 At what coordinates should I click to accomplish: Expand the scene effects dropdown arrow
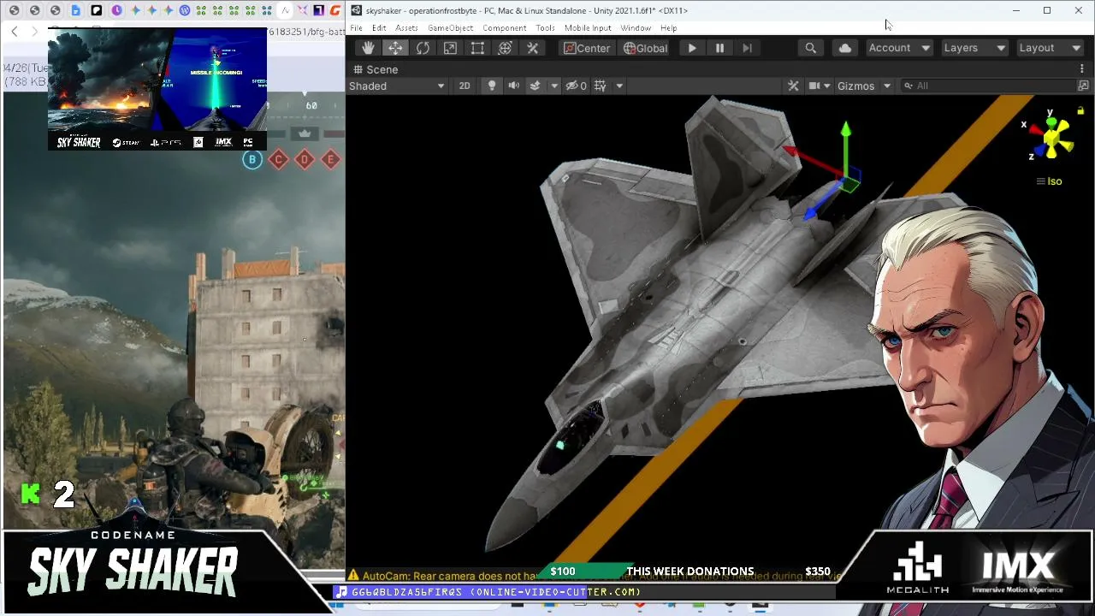pos(554,86)
